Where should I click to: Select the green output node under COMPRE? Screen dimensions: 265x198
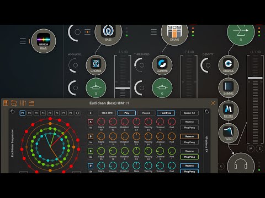(162, 88)
